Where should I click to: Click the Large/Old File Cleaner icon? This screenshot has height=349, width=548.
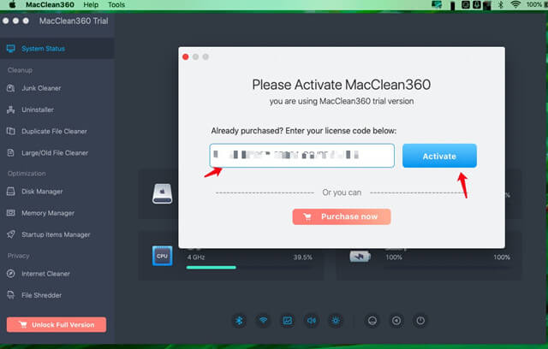(11, 153)
